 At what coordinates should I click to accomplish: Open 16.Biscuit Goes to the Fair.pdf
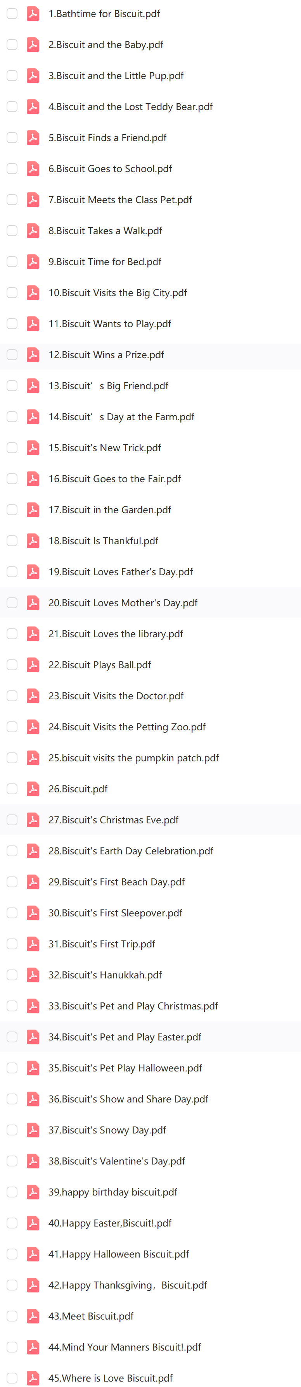pyautogui.click(x=115, y=479)
